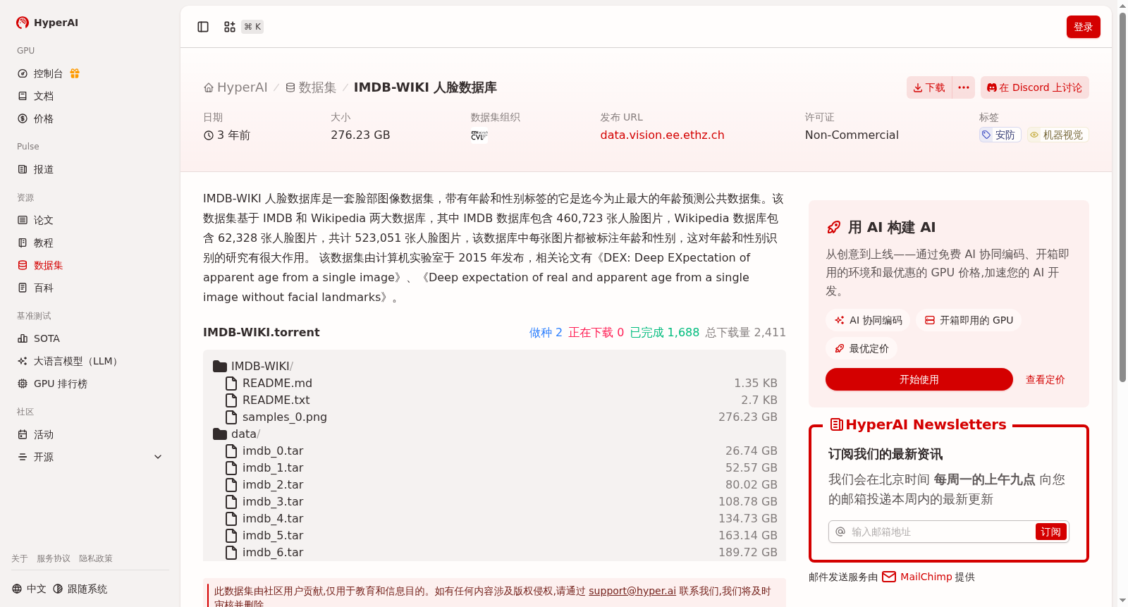
Task: Click the 下载 button
Action: pos(929,87)
